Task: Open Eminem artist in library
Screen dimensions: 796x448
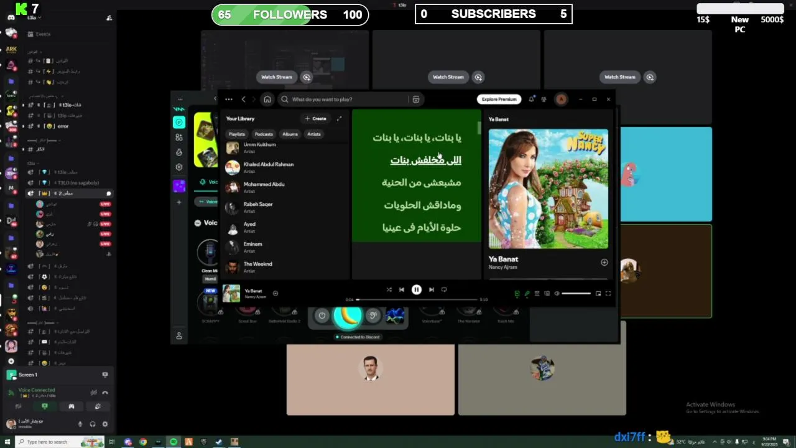Action: click(x=285, y=247)
